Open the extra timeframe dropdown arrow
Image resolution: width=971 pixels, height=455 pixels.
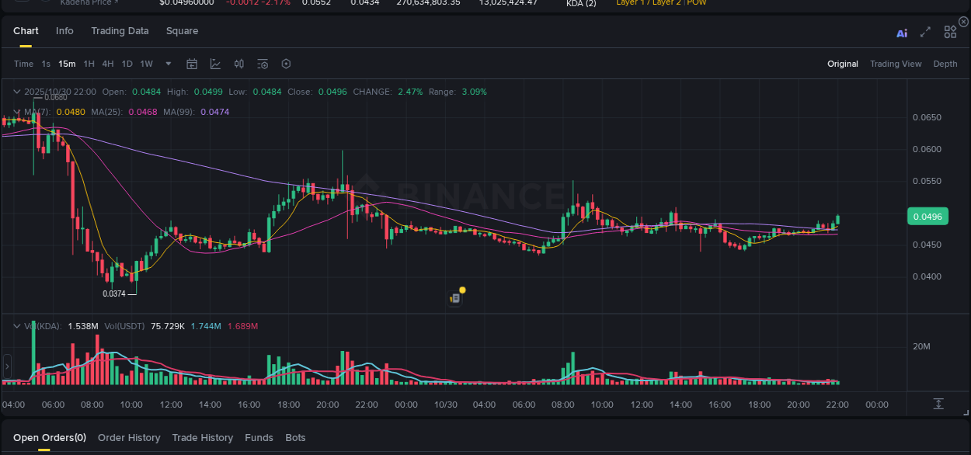pyautogui.click(x=168, y=64)
